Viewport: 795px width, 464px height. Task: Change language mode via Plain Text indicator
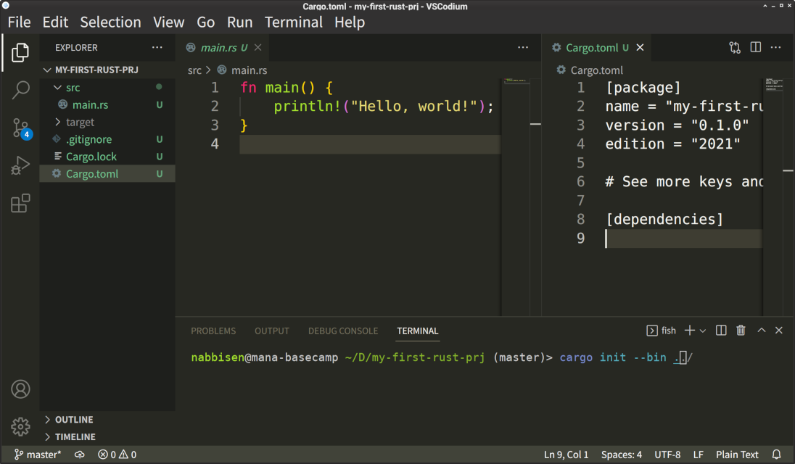pos(737,455)
